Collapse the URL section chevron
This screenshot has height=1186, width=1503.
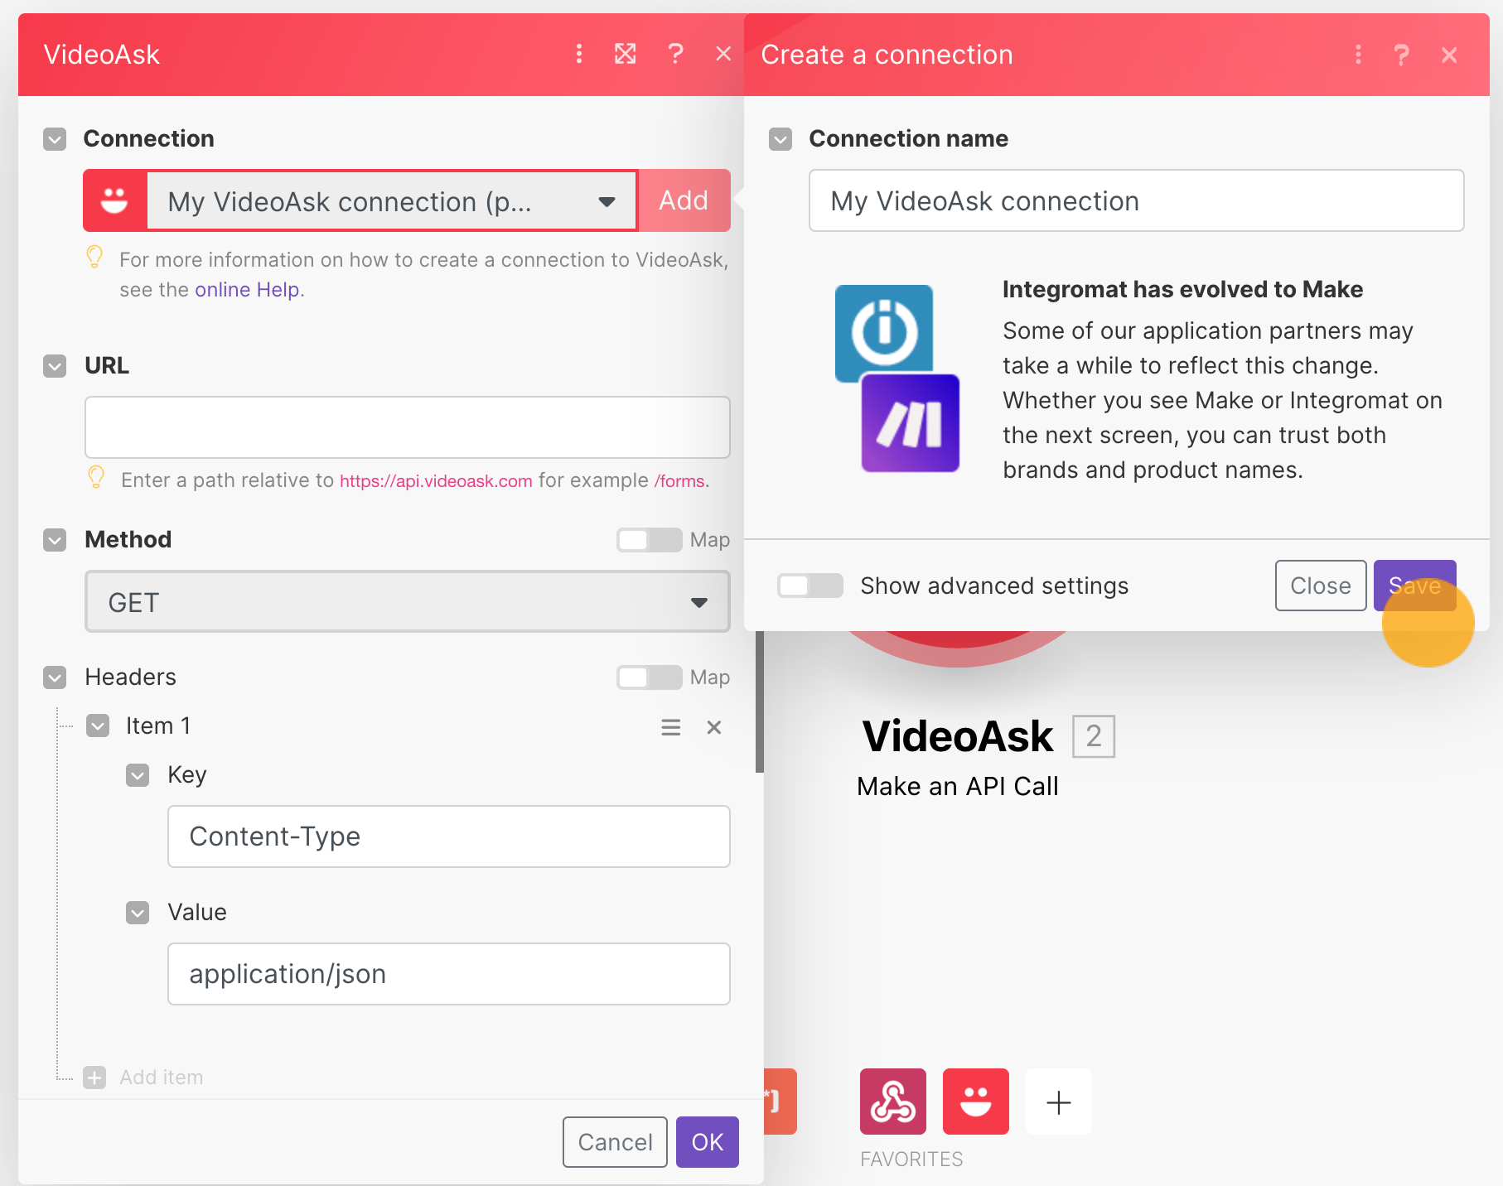[x=55, y=366]
